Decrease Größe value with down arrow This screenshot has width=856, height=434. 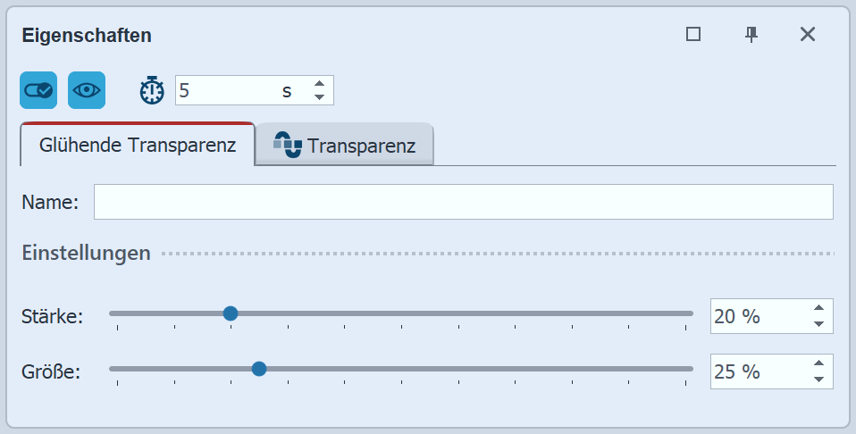818,379
